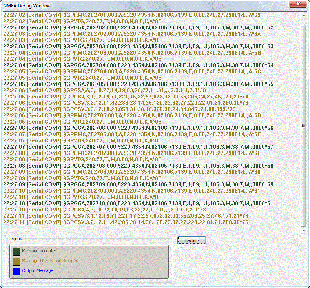Click the 22:27:06 $GPGSV line ending 21*74

(x=126, y=97)
